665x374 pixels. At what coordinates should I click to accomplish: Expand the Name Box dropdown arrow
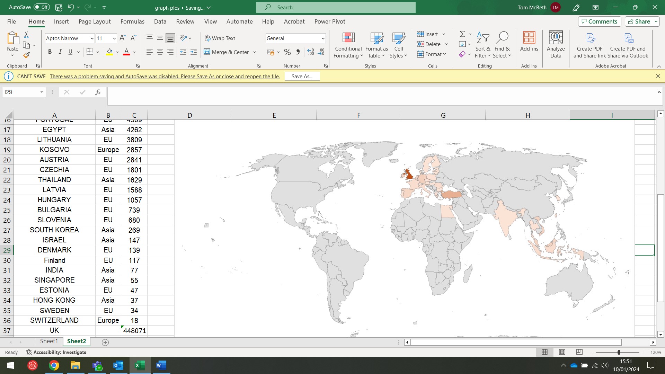tap(42, 92)
